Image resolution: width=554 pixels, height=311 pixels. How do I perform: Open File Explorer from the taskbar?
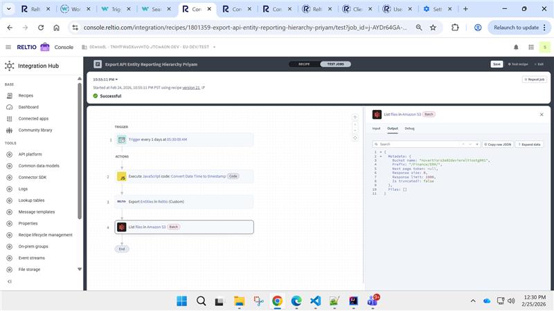(x=239, y=301)
